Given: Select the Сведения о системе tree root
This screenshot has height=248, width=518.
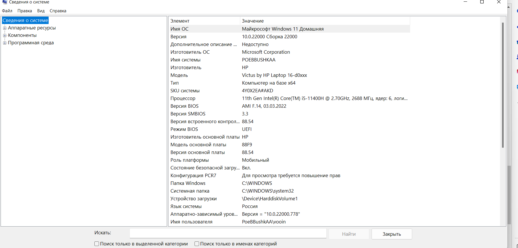Looking at the screenshot, I should 25,20.
